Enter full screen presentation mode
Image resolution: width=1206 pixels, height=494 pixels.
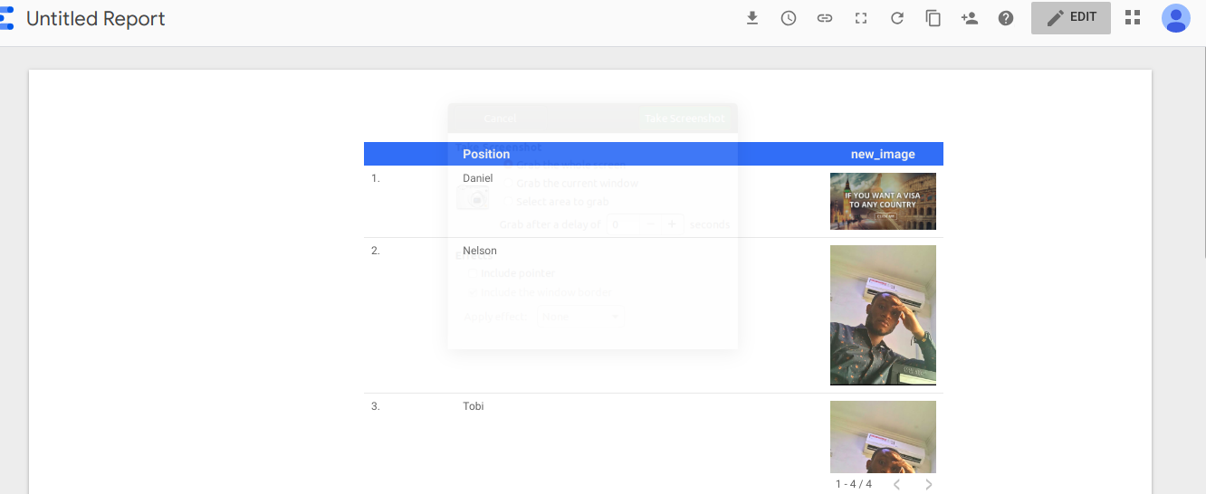click(861, 18)
